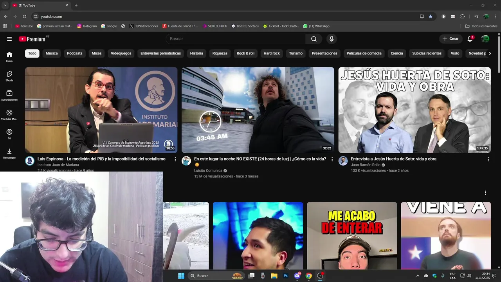501x282 pixels.
Task: Select the Música filter chip
Action: point(52,53)
